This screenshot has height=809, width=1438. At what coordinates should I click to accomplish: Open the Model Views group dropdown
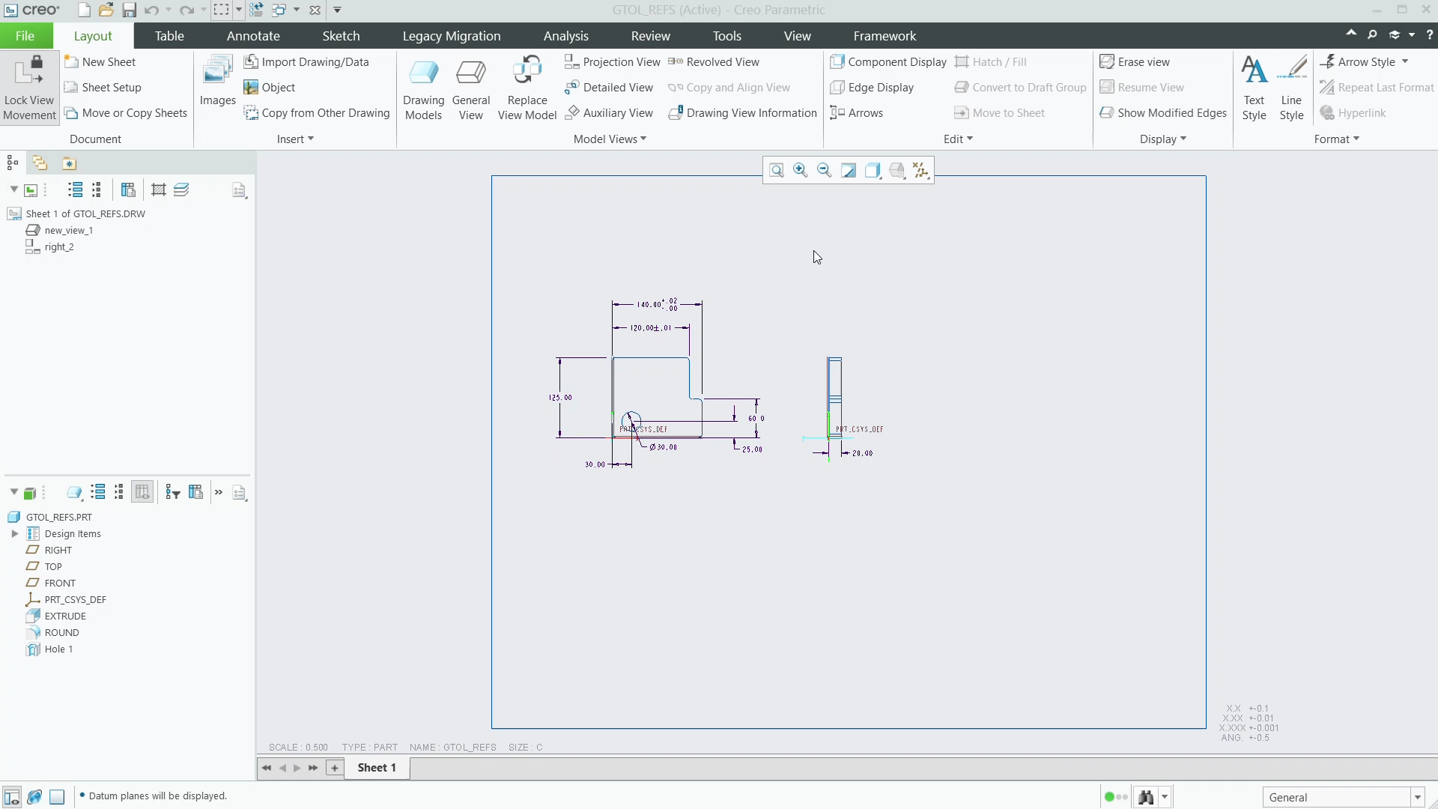click(x=610, y=139)
